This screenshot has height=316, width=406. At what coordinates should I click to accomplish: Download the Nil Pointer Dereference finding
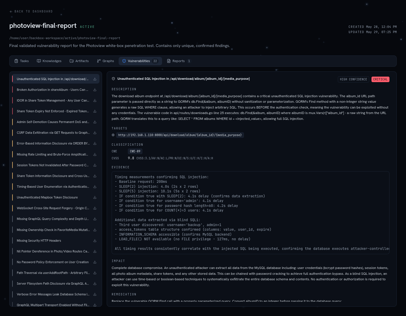(x=95, y=251)
